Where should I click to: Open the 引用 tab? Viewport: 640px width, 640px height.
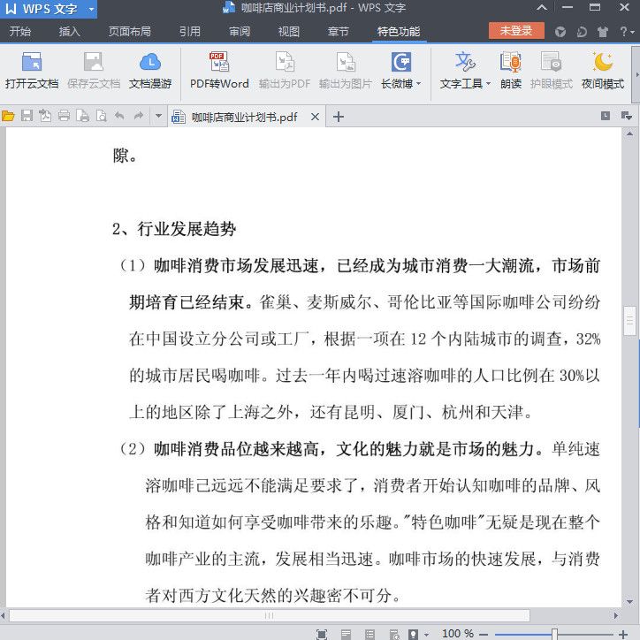(190, 32)
